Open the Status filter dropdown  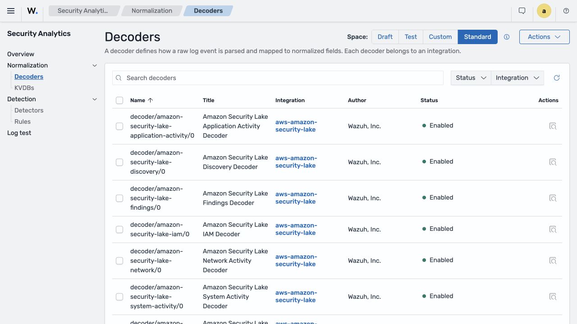471,78
